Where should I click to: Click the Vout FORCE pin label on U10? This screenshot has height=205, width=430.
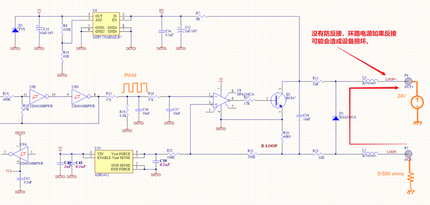(121, 154)
